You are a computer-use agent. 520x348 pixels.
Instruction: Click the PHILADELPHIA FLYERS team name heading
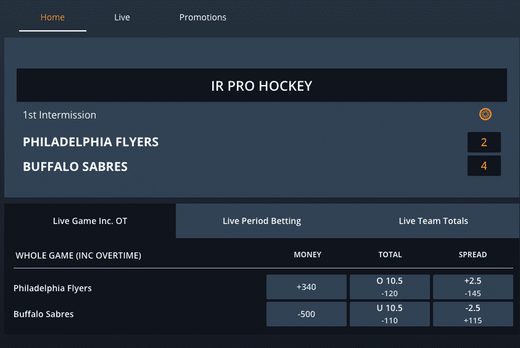tap(91, 142)
